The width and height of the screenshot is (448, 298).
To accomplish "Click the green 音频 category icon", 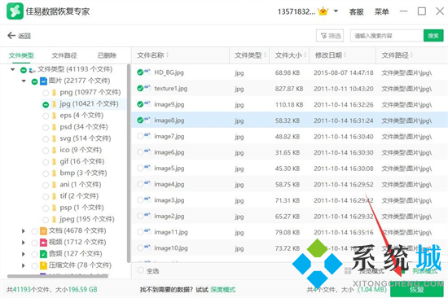I will tap(43, 254).
